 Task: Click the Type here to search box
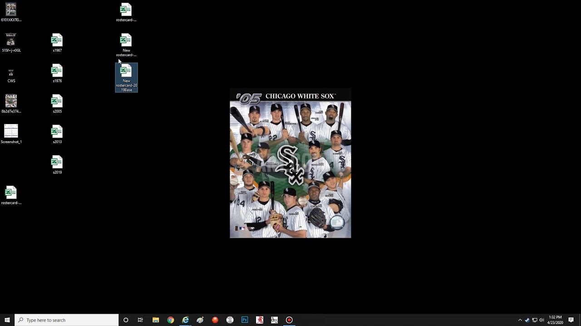click(67, 320)
